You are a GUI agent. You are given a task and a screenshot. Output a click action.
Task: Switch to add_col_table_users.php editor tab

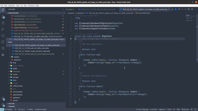coord(97,9)
